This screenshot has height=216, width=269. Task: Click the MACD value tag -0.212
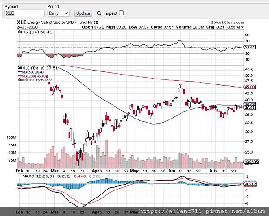coord(250,184)
